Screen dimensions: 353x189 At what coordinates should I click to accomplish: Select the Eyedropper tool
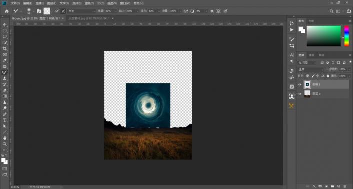coord(5,60)
